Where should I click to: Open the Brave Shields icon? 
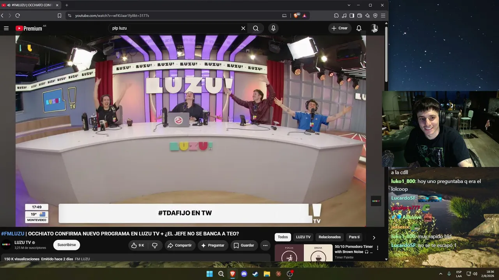click(x=296, y=16)
